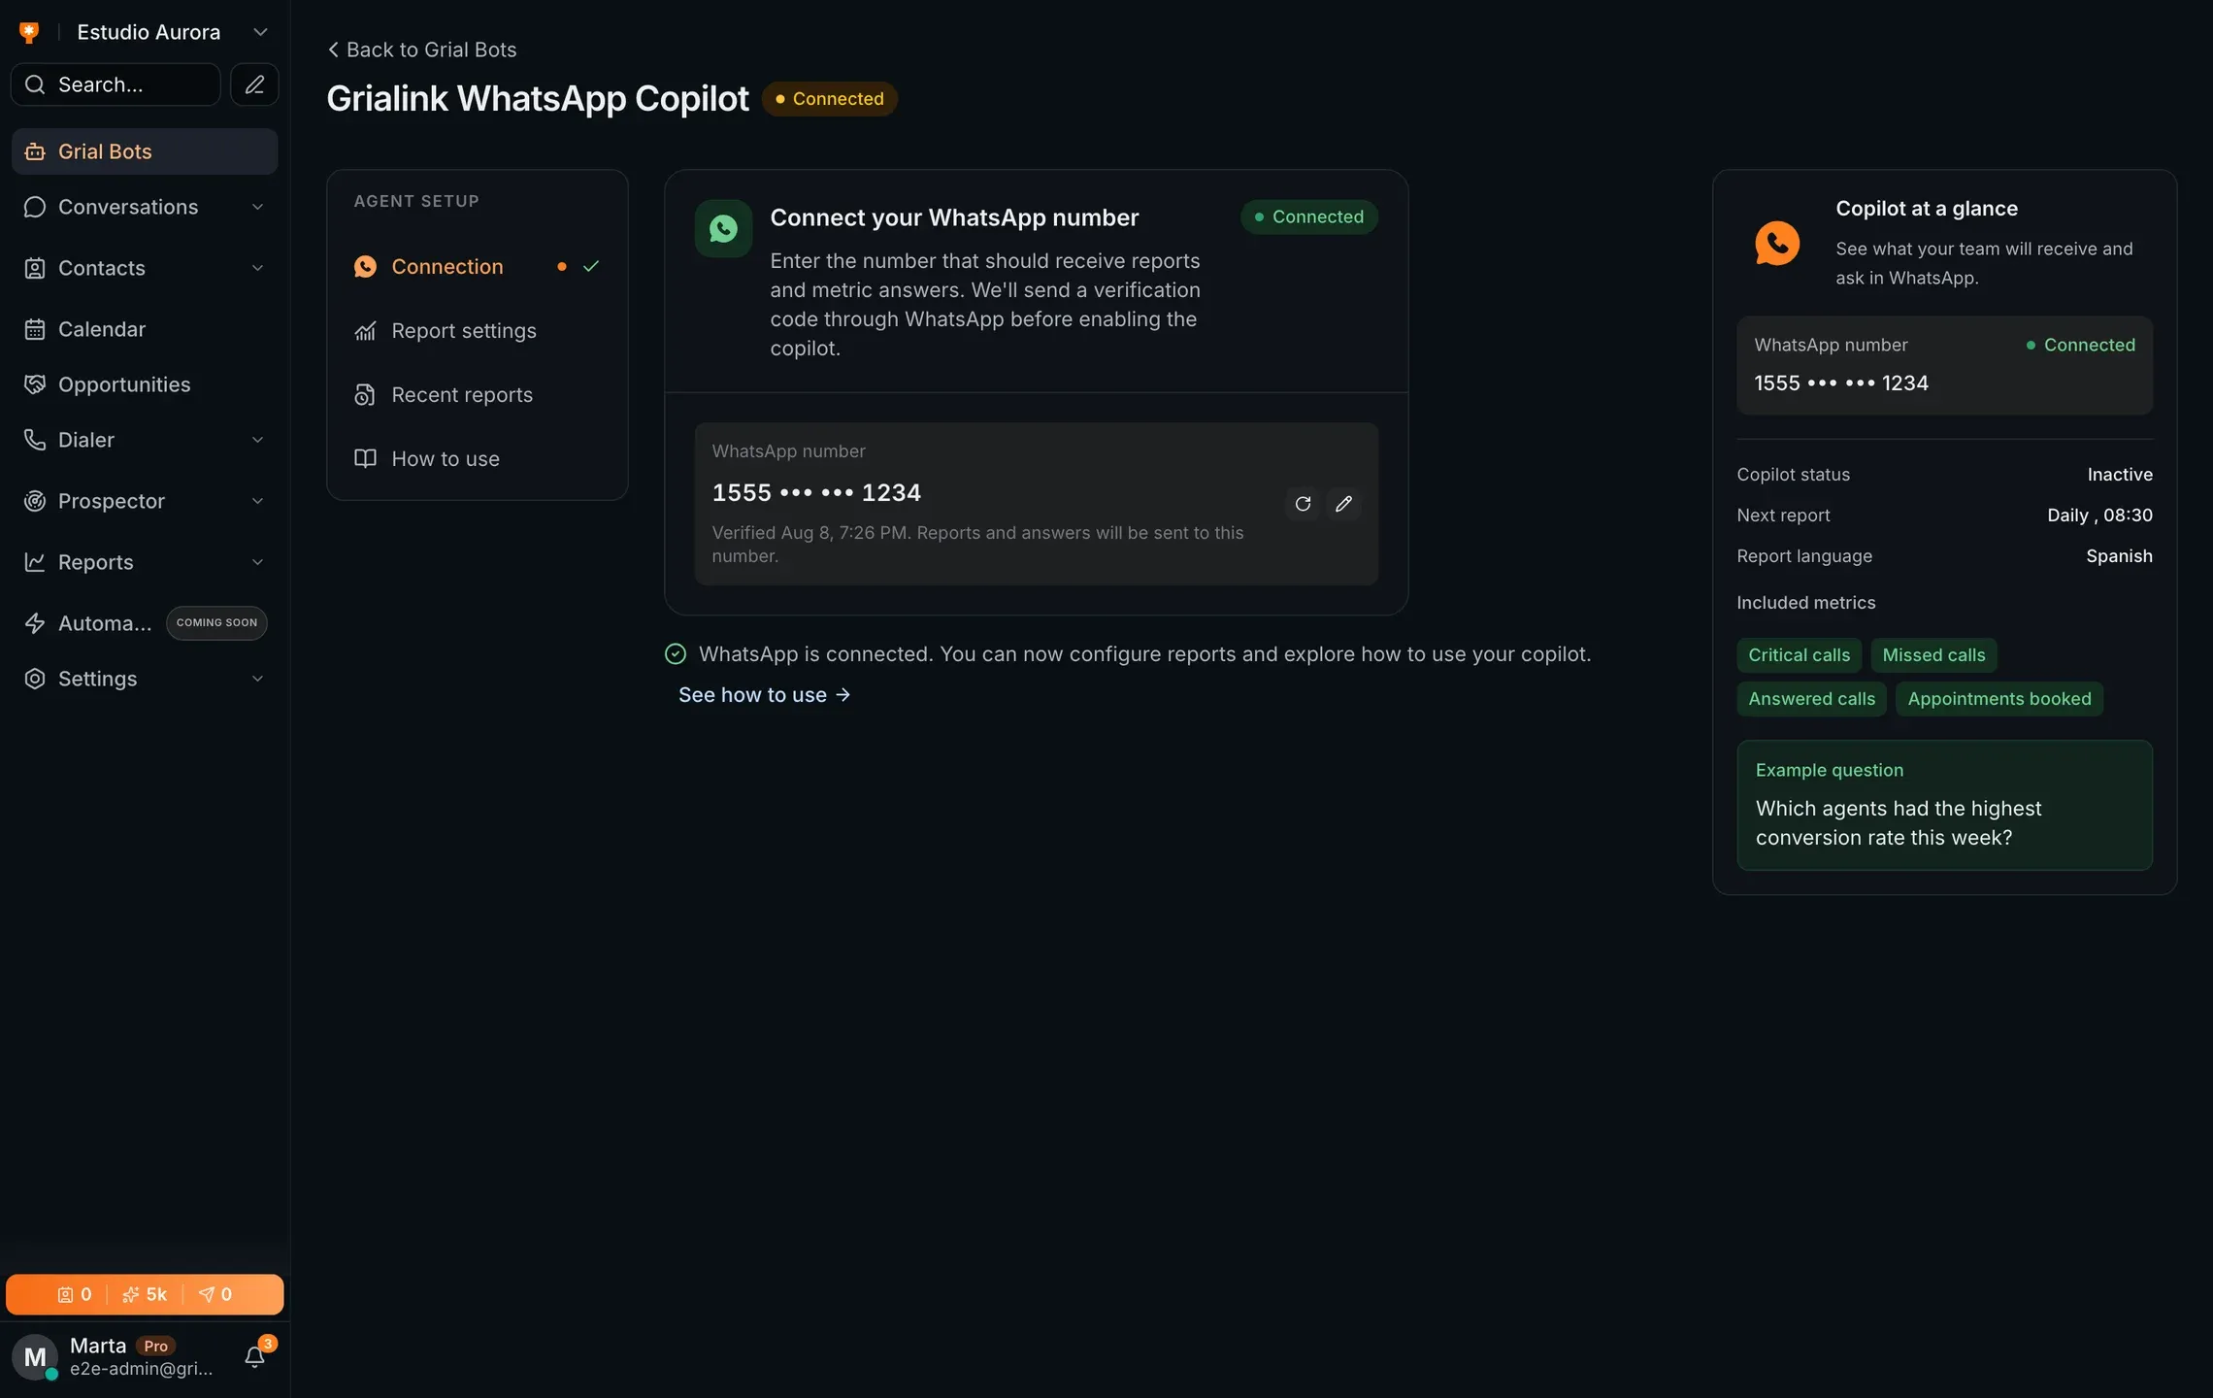The image size is (2213, 1398).
Task: Click the edit pencil icon for WhatsApp number
Action: pos(1343,503)
